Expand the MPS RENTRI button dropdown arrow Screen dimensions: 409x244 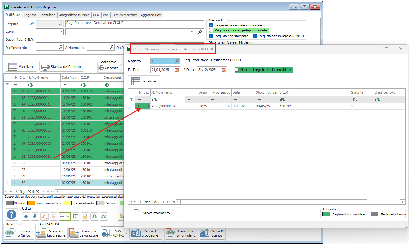126,233
